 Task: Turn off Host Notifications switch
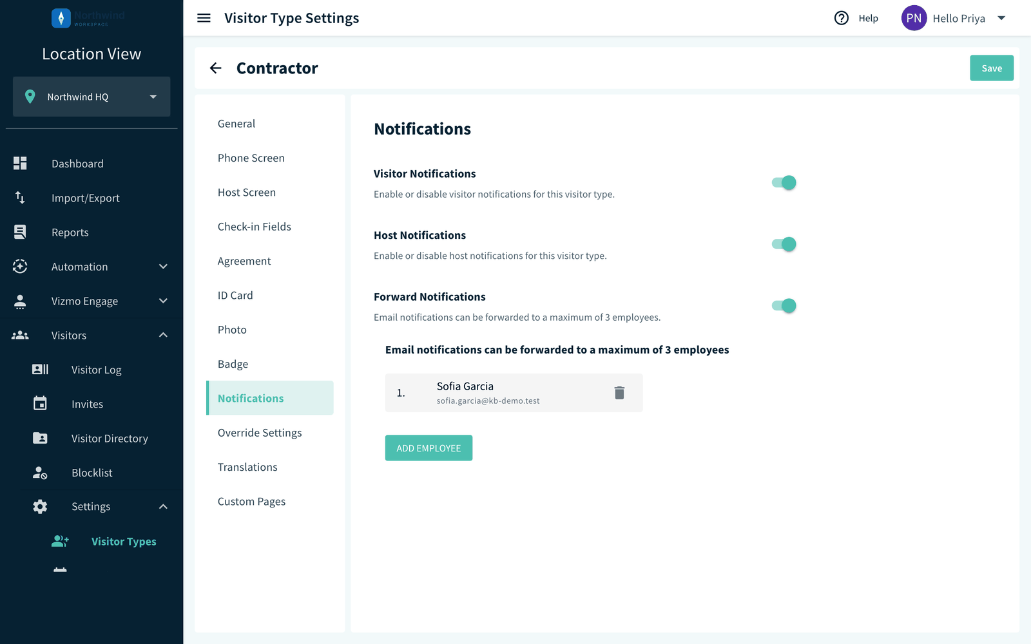(x=784, y=244)
